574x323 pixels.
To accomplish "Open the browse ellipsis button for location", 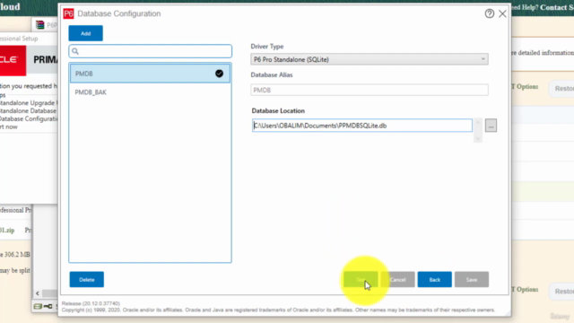I will [x=491, y=126].
